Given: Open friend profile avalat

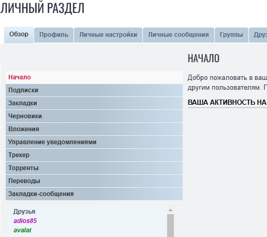Looking at the screenshot, I should pyautogui.click(x=22, y=230).
